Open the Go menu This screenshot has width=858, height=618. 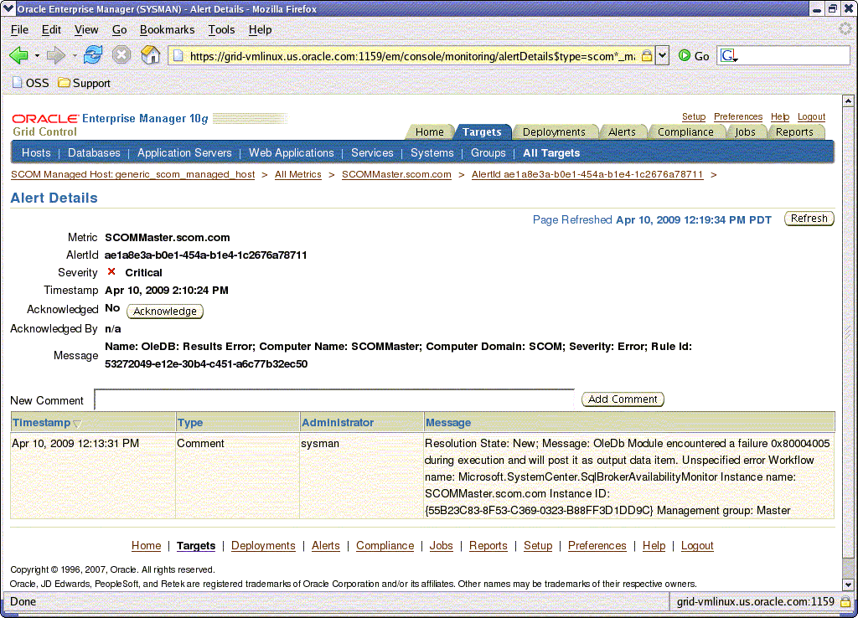coord(119,29)
